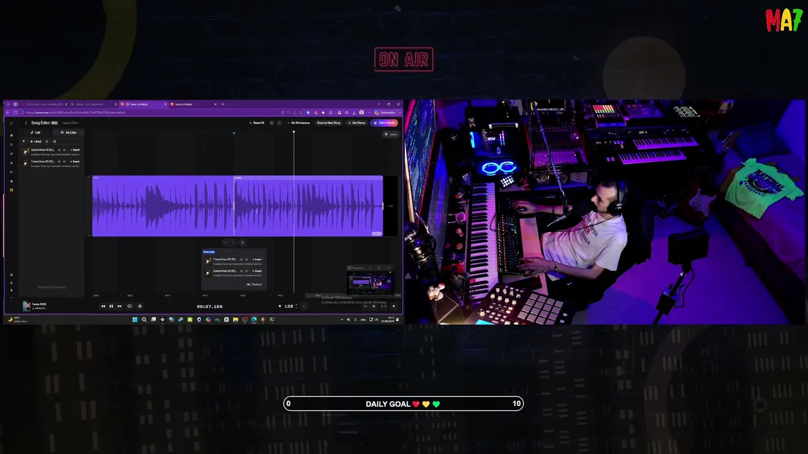Open the Learn panel
This screenshot has width=808, height=454.
tap(391, 134)
